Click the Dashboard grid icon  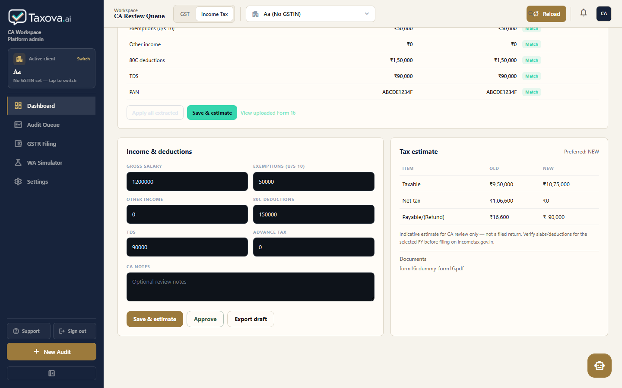[x=18, y=106]
